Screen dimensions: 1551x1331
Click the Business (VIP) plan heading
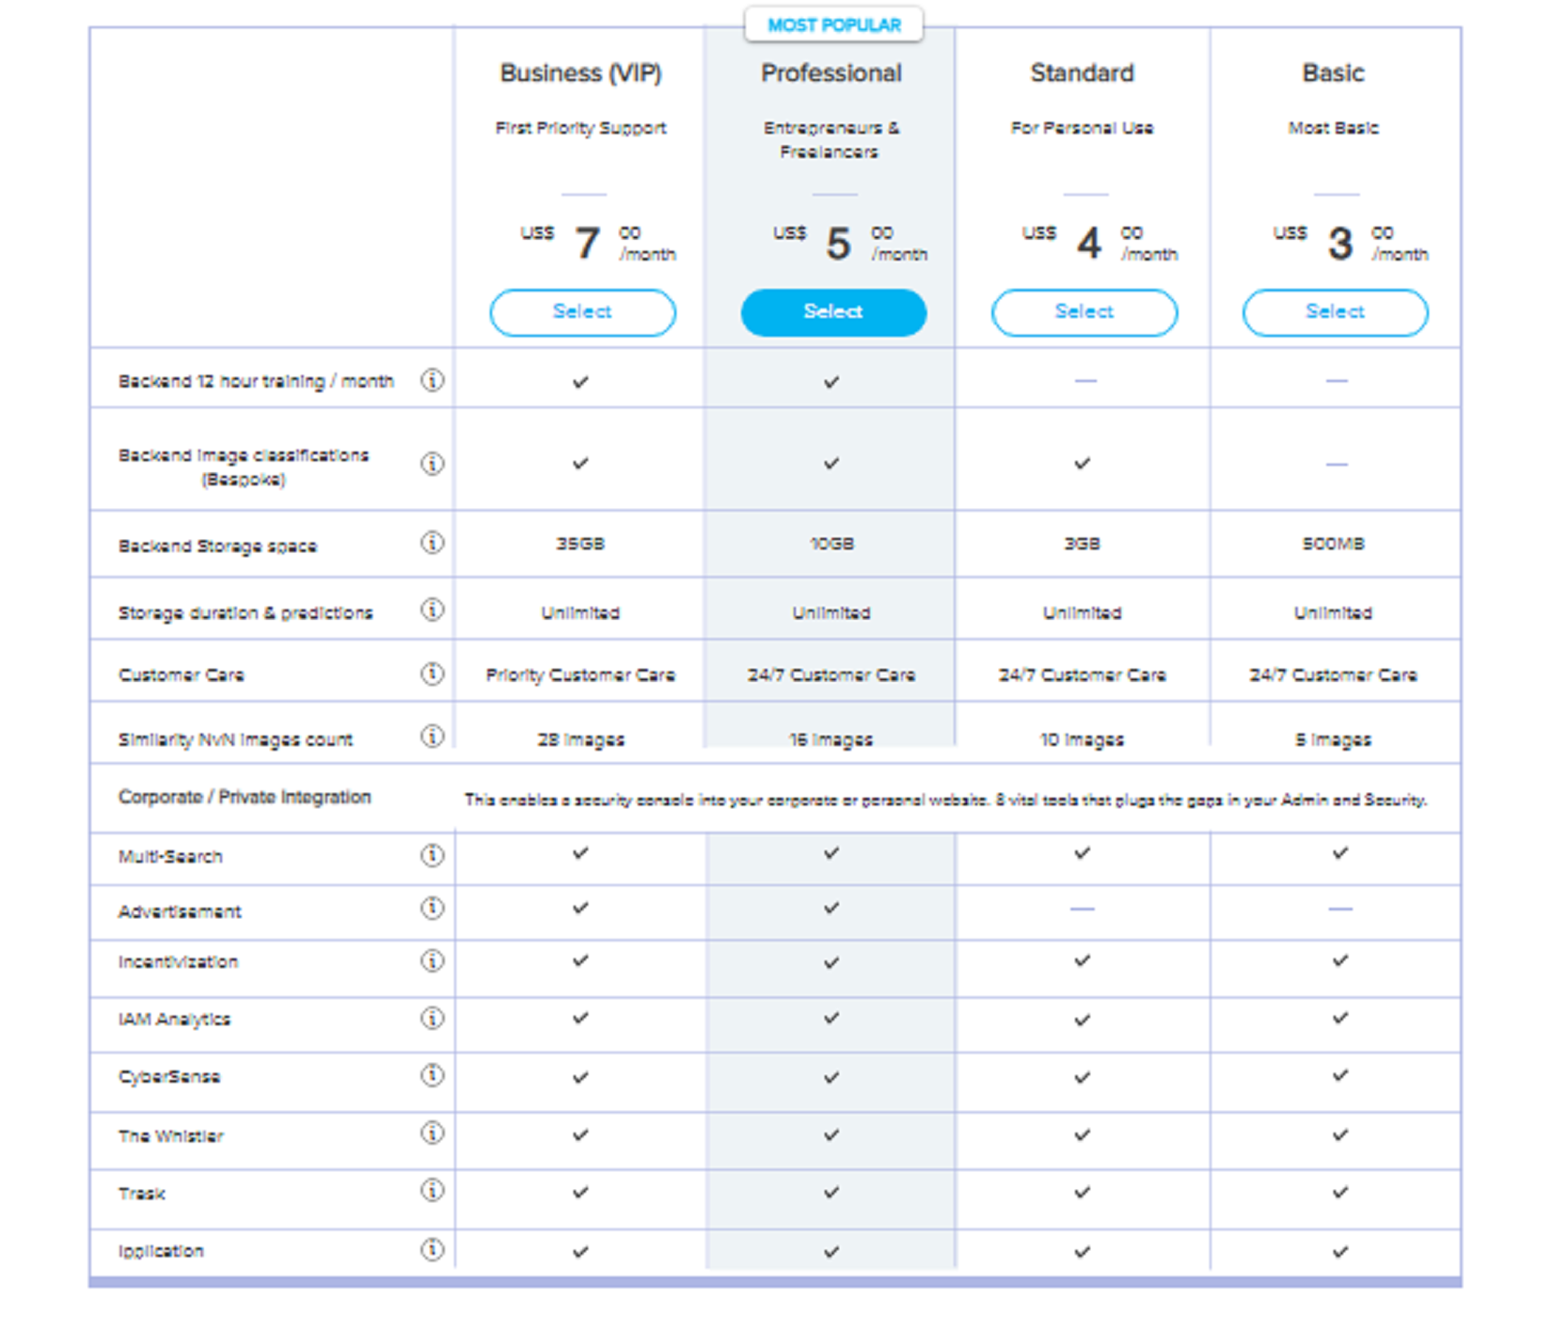coord(581,73)
